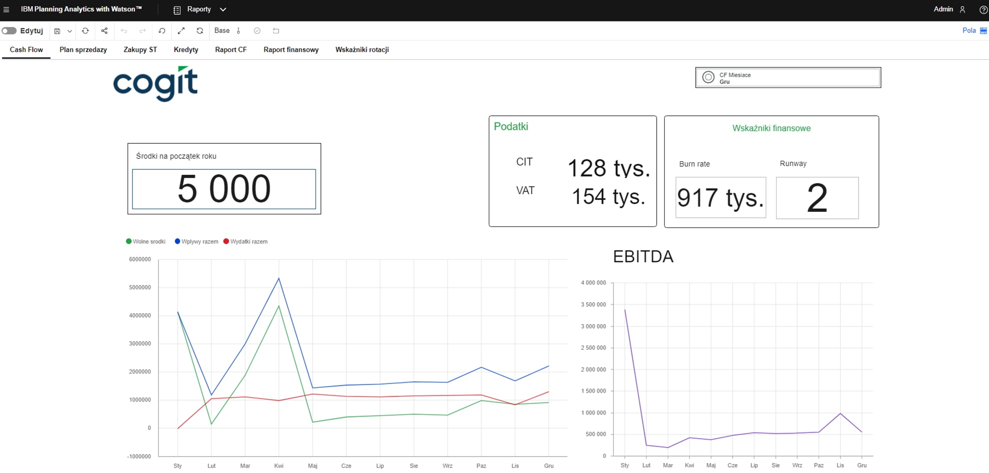
Task: Open the Raport finansowy tab
Action: (x=291, y=49)
